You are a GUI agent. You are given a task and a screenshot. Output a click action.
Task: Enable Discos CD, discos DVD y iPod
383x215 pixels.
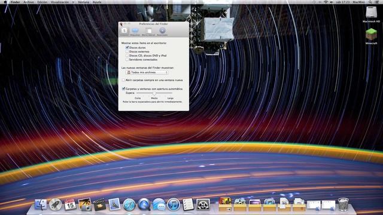[127, 56]
